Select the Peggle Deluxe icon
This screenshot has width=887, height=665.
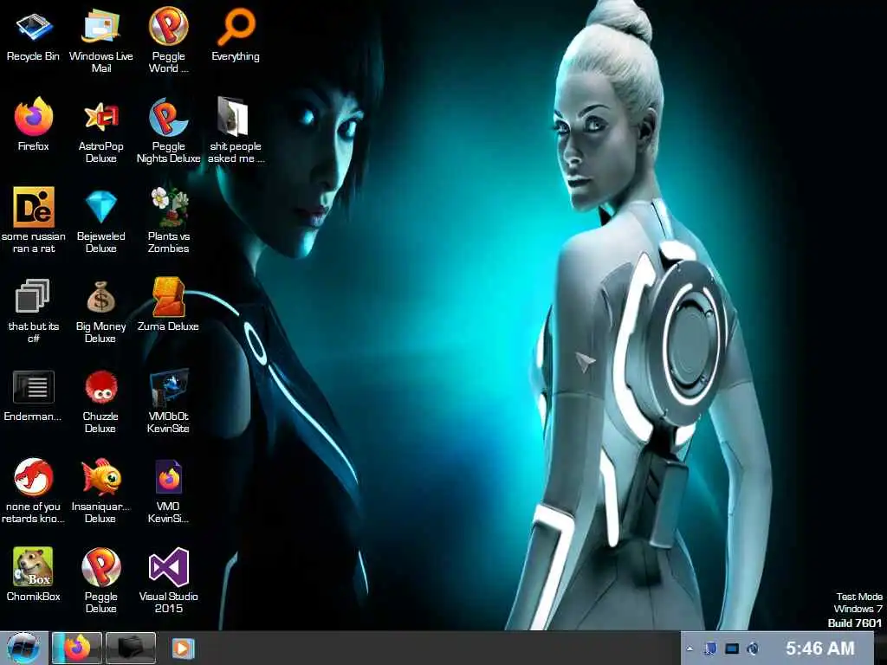click(x=100, y=580)
